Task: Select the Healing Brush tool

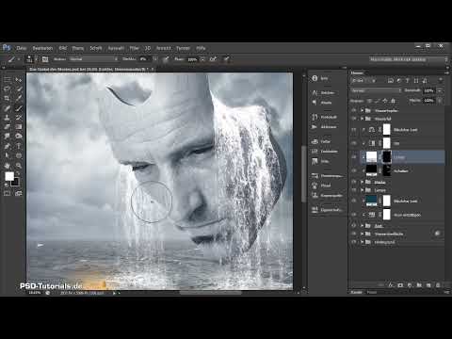Action: pos(7,108)
